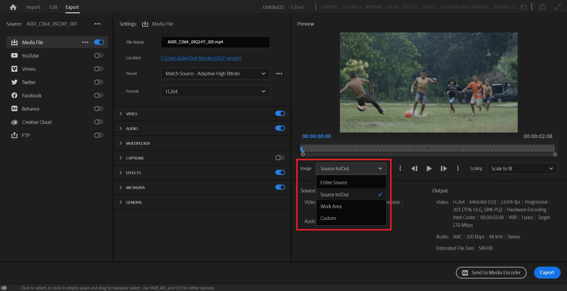
Task: Open the Source options ellipsis menu
Action: (97, 24)
